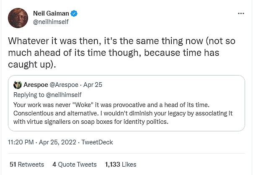This screenshot has height=175, width=253.
Task: Click the Apr 25, 2022 full date
Action: (x=57, y=142)
